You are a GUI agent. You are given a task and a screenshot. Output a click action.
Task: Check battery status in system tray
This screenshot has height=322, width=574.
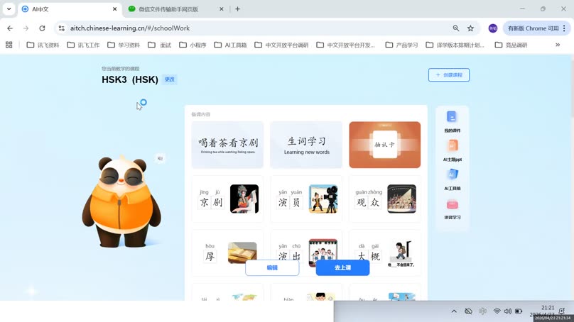(x=519, y=311)
